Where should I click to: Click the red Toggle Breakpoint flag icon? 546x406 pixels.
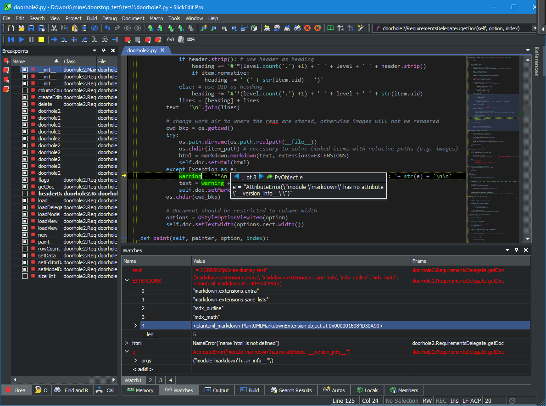click(x=127, y=39)
